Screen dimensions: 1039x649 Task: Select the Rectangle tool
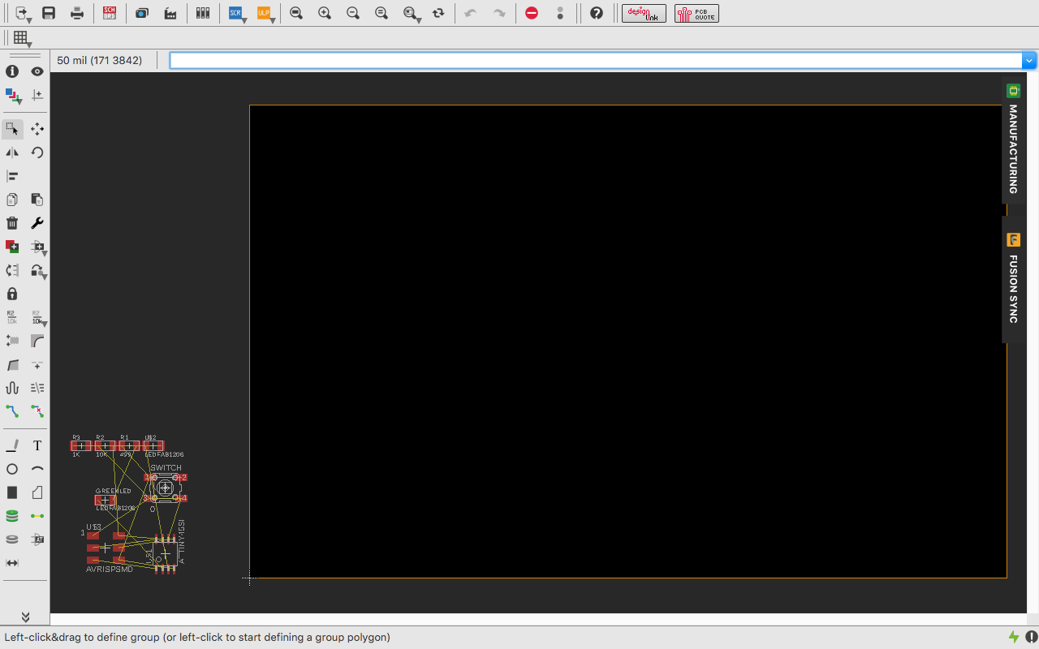click(x=12, y=492)
